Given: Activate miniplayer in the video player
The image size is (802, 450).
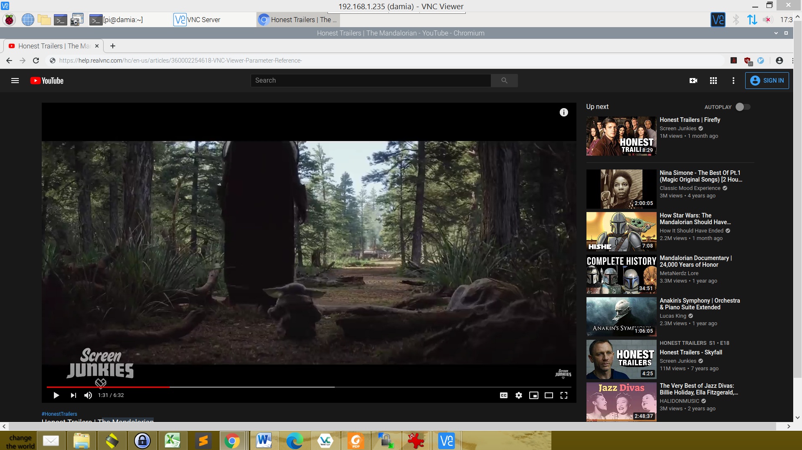Looking at the screenshot, I should (534, 395).
